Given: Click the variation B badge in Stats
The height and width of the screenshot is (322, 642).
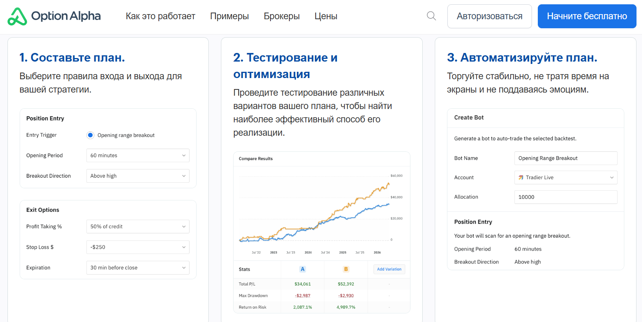Looking at the screenshot, I should tap(346, 269).
